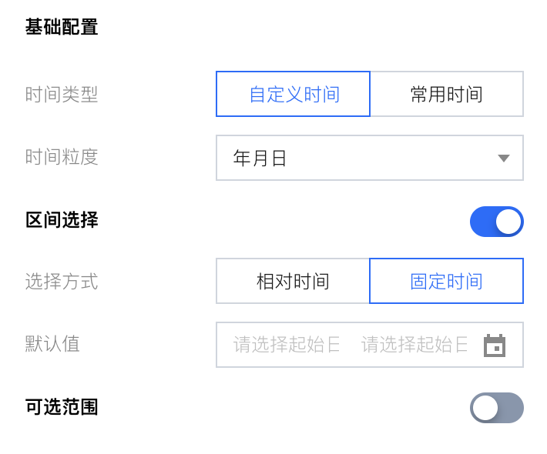Click the 时间类型 label

(62, 95)
